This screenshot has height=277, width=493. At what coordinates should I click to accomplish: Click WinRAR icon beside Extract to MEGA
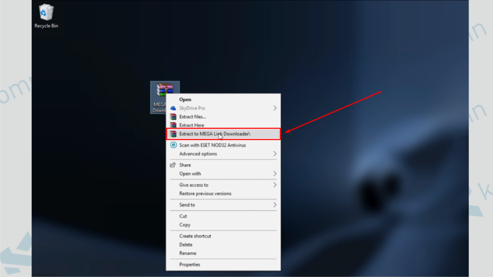coord(173,134)
